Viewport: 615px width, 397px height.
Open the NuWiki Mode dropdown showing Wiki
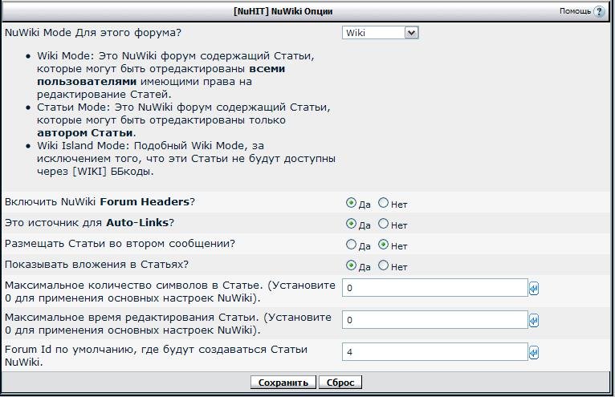coord(380,33)
